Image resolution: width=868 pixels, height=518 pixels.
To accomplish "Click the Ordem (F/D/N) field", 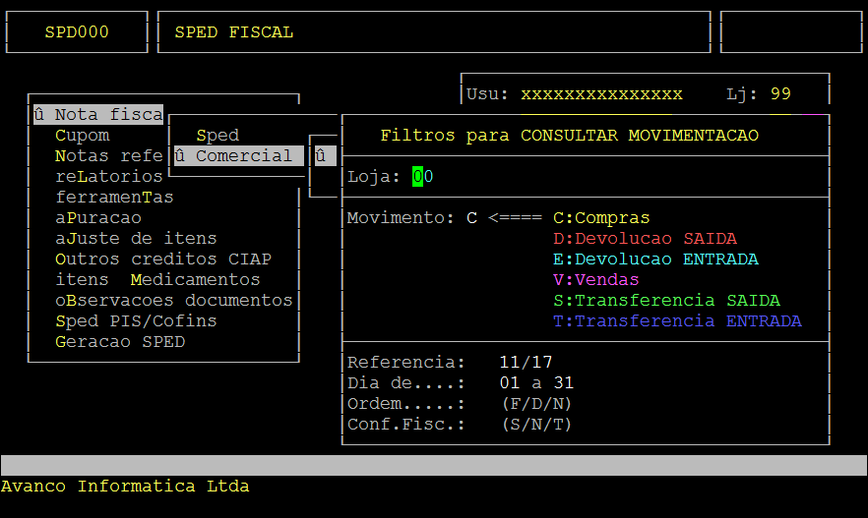I will pyautogui.click(x=536, y=404).
